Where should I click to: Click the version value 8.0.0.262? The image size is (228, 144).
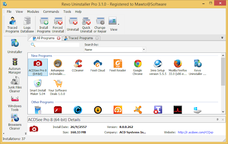click(126, 127)
